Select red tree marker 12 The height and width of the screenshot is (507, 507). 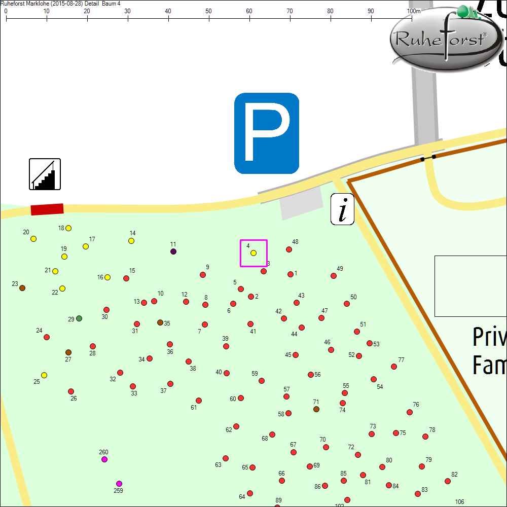[186, 302]
